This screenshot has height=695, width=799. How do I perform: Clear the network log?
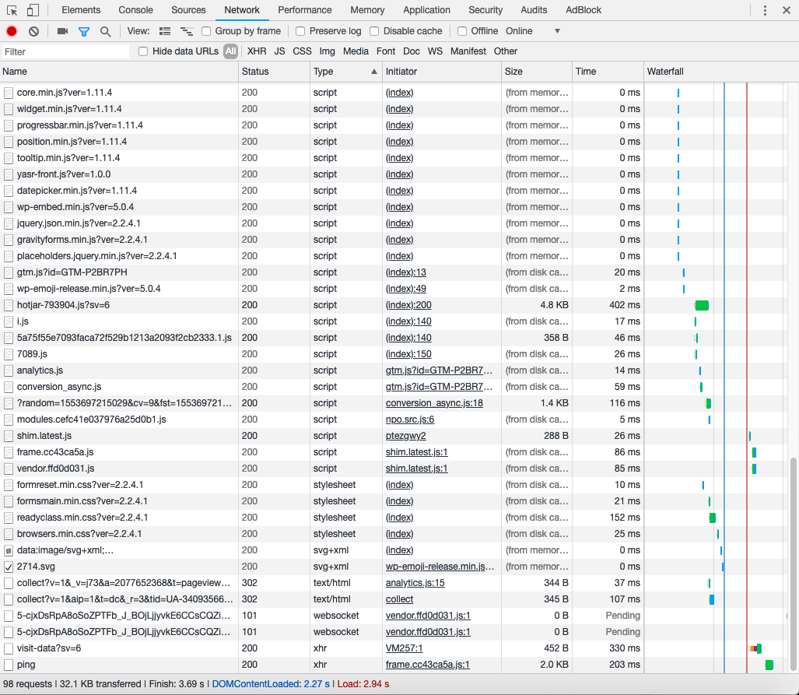coord(33,31)
